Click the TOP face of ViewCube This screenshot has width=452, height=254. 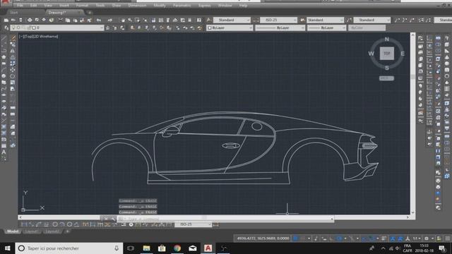(386, 54)
